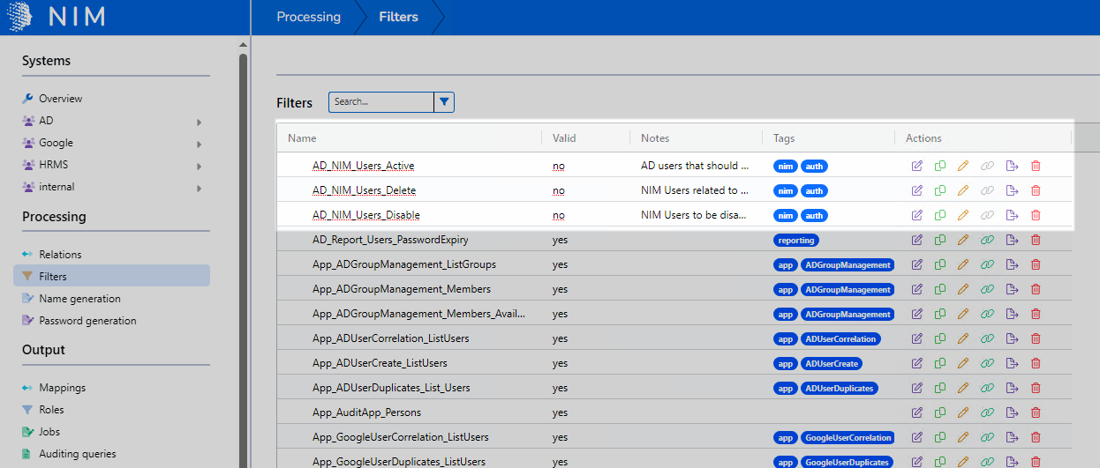Click the sidebar vertical scrollbar

coord(243,264)
